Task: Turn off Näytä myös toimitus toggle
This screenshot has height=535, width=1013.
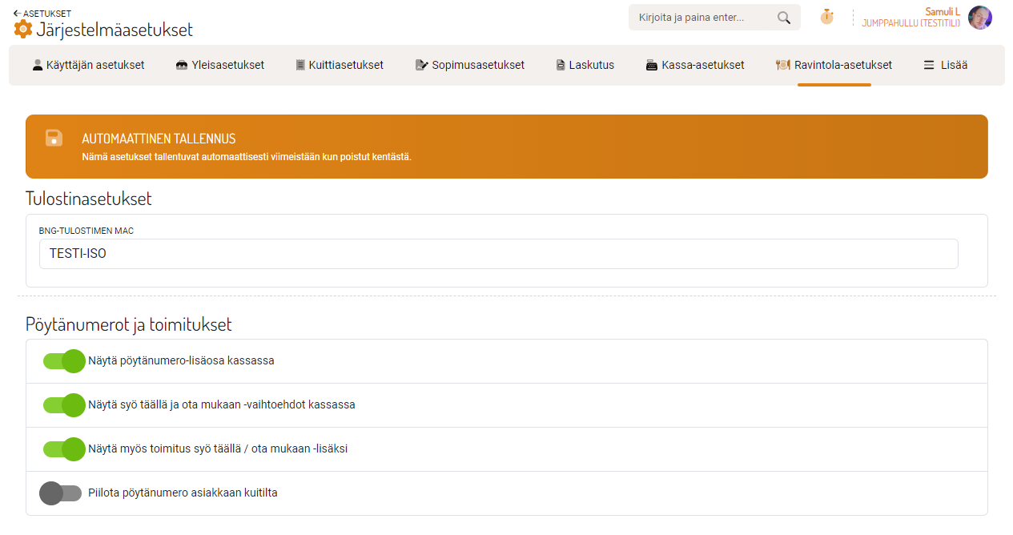Action: tap(64, 449)
